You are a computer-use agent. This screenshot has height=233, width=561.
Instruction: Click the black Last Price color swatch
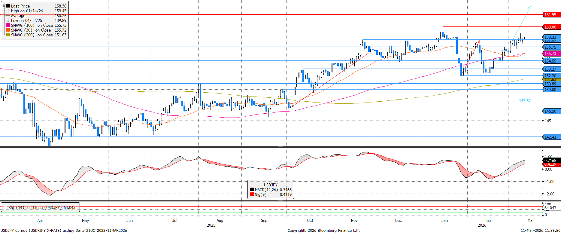[x=8, y=6]
